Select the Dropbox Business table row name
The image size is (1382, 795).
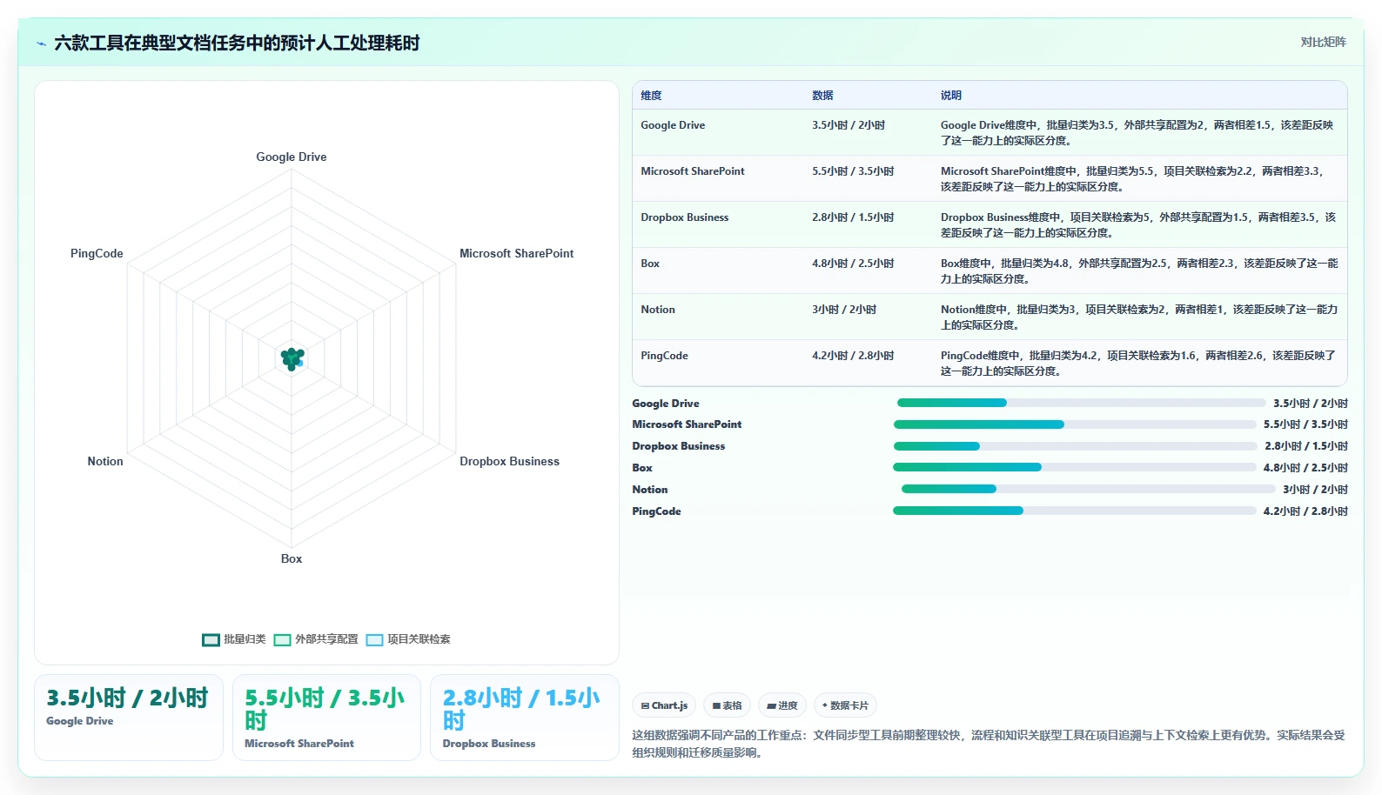click(x=685, y=217)
